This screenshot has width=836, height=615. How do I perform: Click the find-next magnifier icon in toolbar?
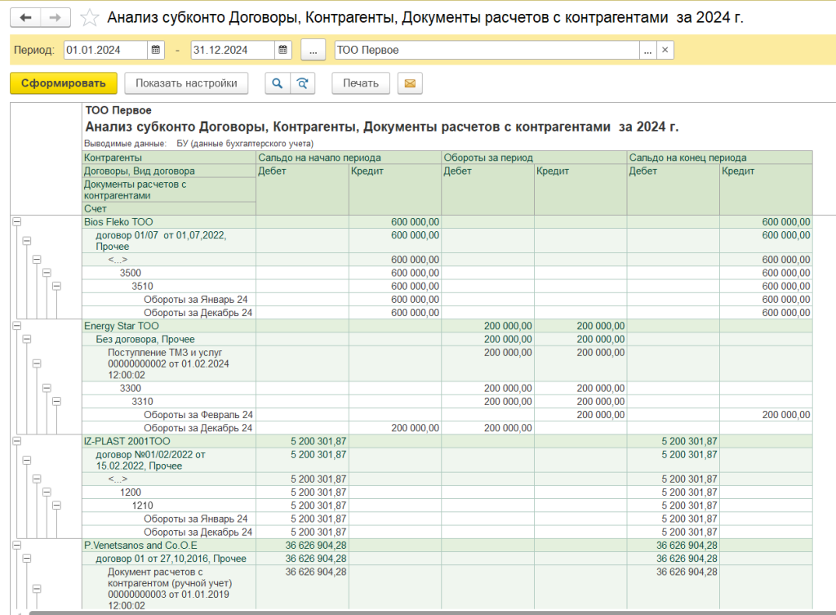click(302, 83)
